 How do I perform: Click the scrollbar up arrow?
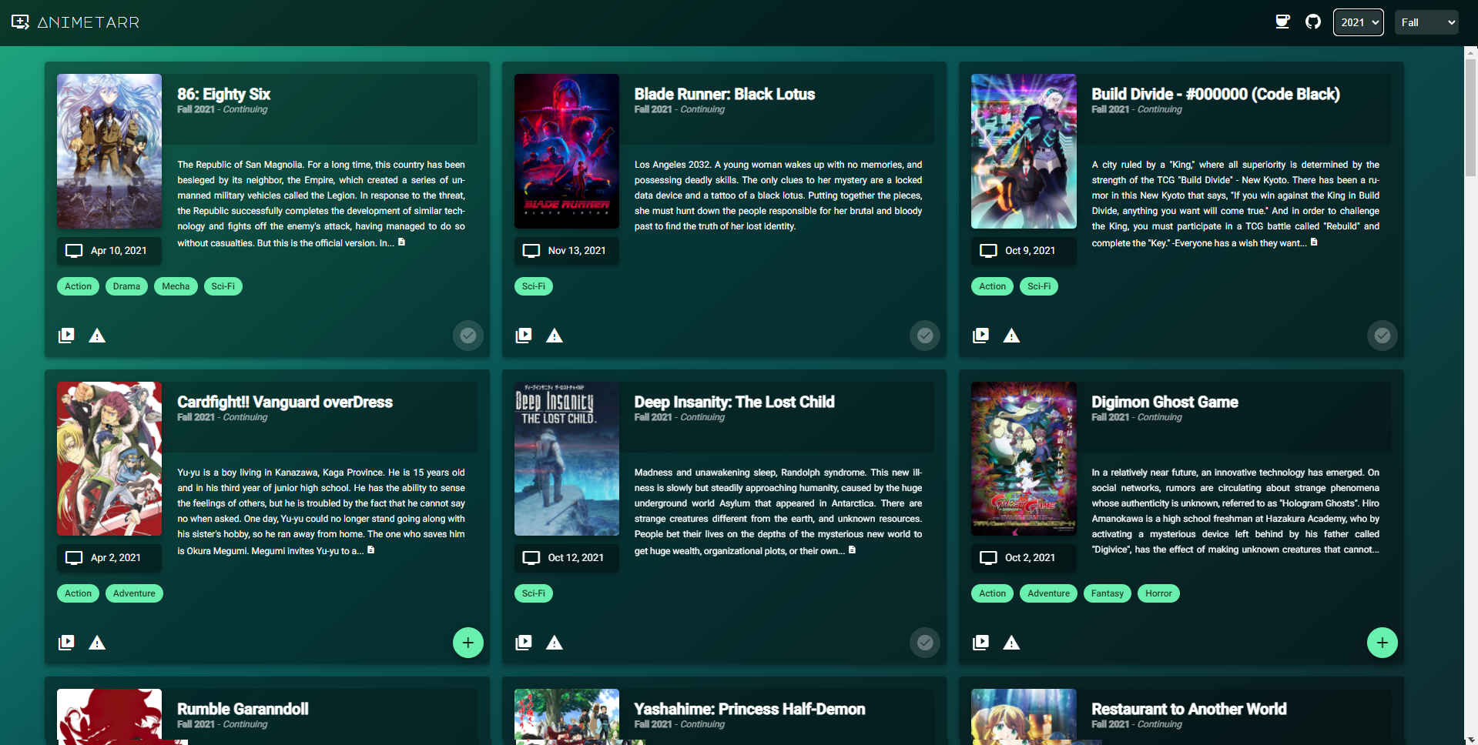click(x=1471, y=52)
